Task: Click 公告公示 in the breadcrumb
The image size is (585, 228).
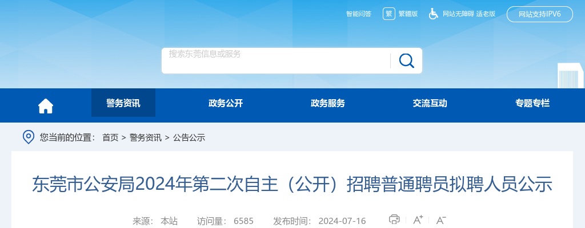Action: pyautogui.click(x=189, y=137)
